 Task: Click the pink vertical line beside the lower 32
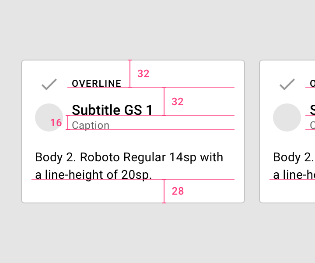click(x=164, y=101)
